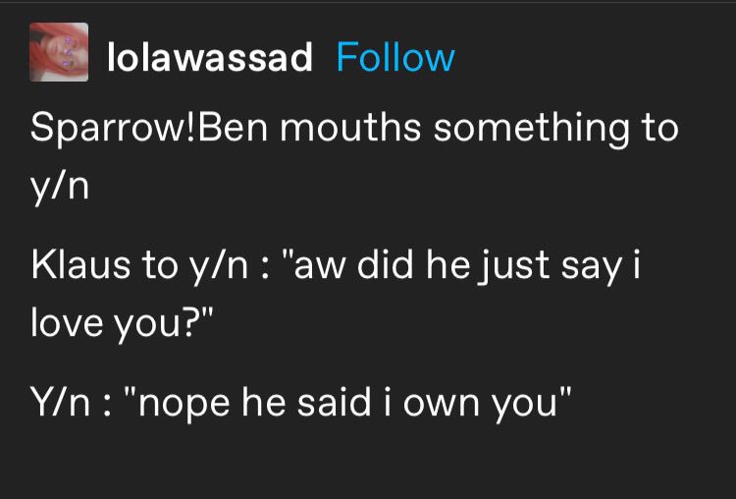The image size is (736, 499).
Task: Click the word mouths in first line
Action: click(x=350, y=129)
